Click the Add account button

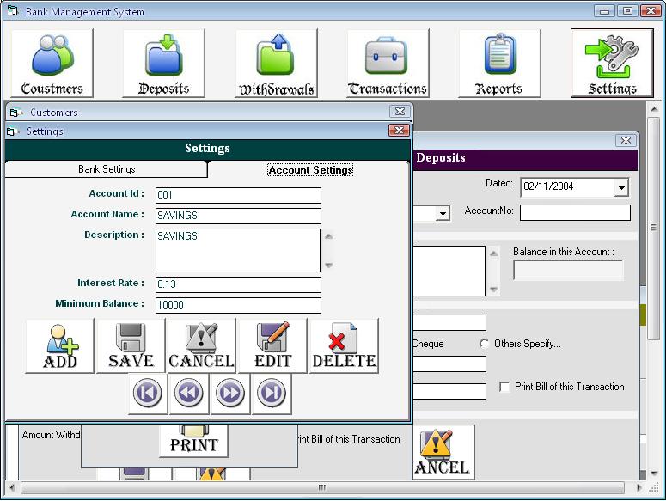pyautogui.click(x=60, y=345)
